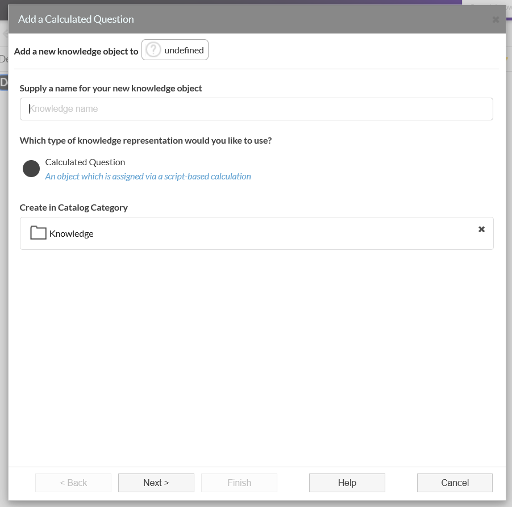The width and height of the screenshot is (512, 507).
Task: Click the Finish button
Action: (239, 483)
